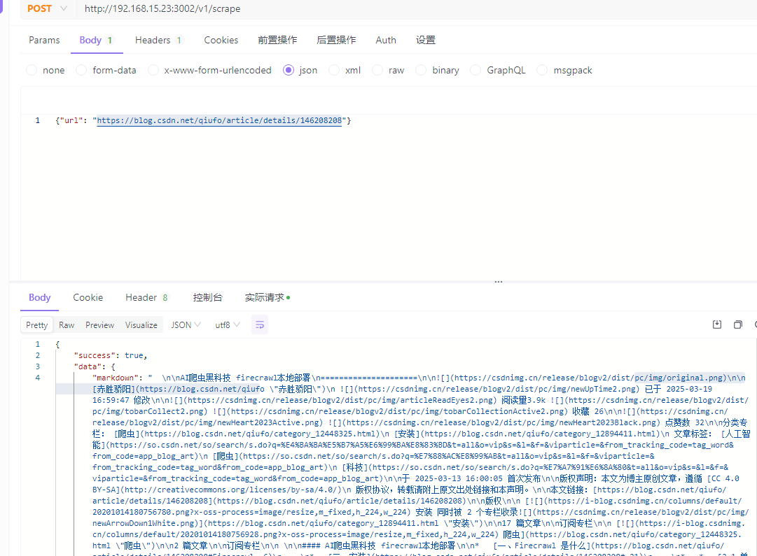Click the copy response icon
757x556 pixels.
point(737,325)
